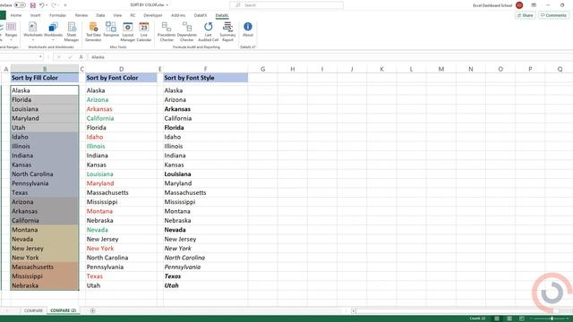
Task: Switch to the Data tab
Action: (100, 15)
